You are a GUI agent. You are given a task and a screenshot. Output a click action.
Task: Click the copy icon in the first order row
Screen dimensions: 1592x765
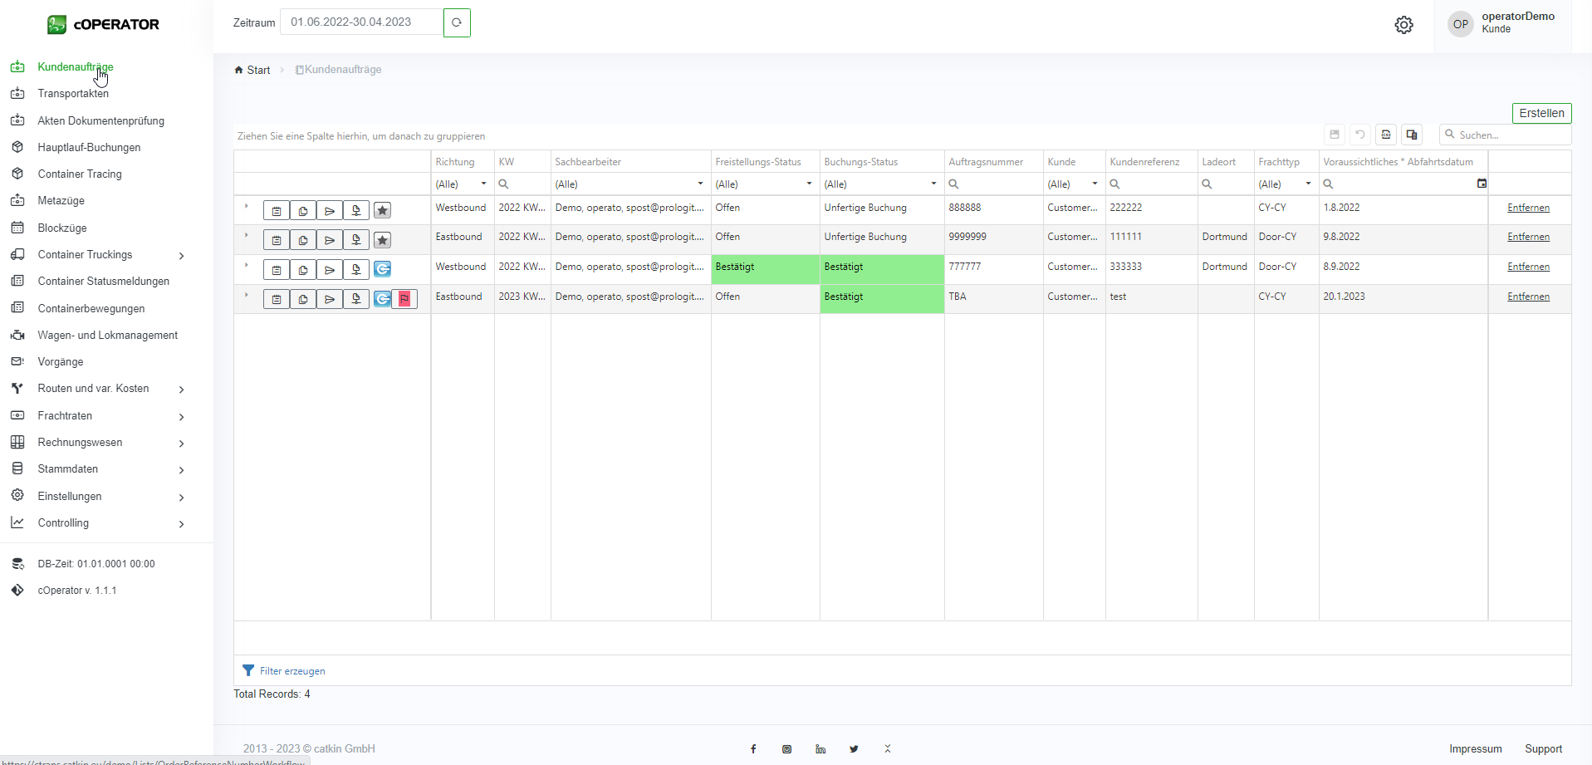click(x=303, y=211)
